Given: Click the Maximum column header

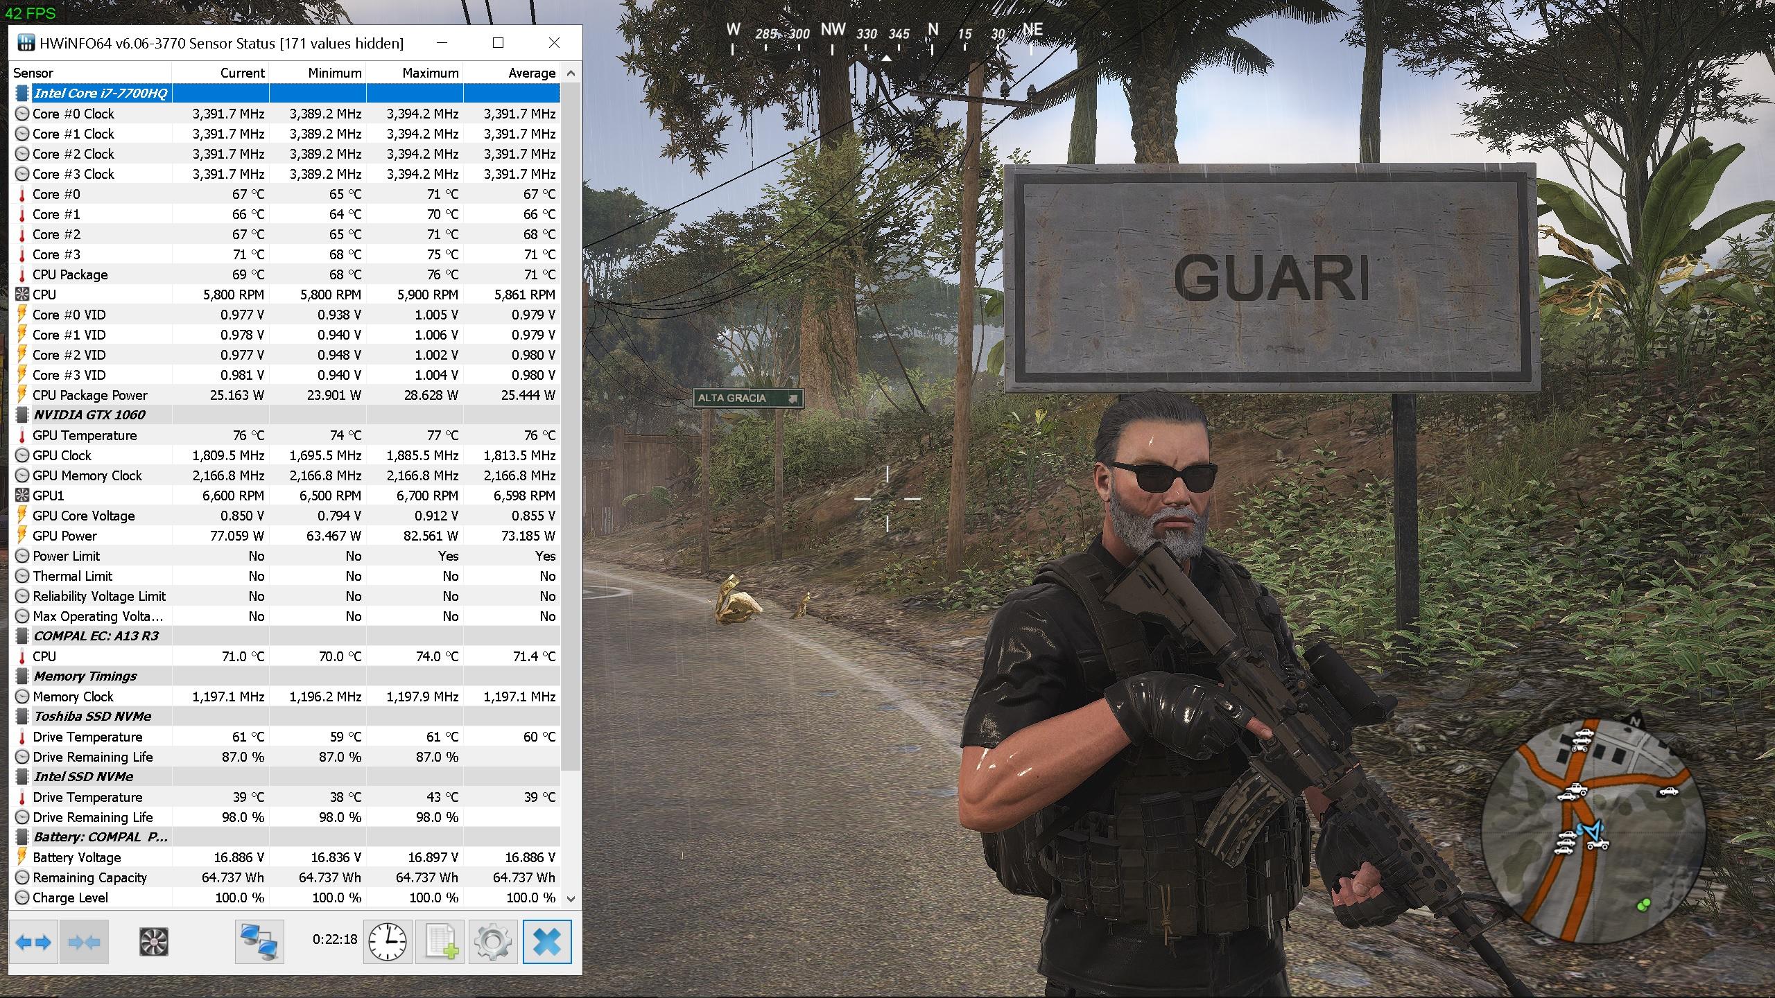Looking at the screenshot, I should coord(430,73).
